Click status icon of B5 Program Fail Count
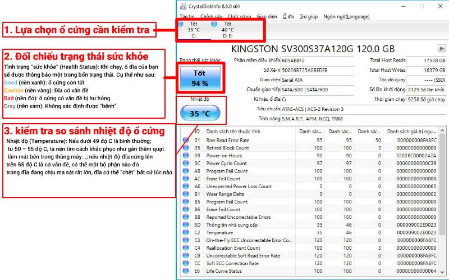The width and height of the screenshot is (449, 280). pyautogui.click(x=186, y=202)
